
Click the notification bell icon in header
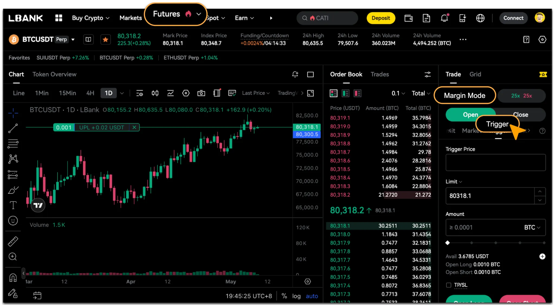click(444, 18)
